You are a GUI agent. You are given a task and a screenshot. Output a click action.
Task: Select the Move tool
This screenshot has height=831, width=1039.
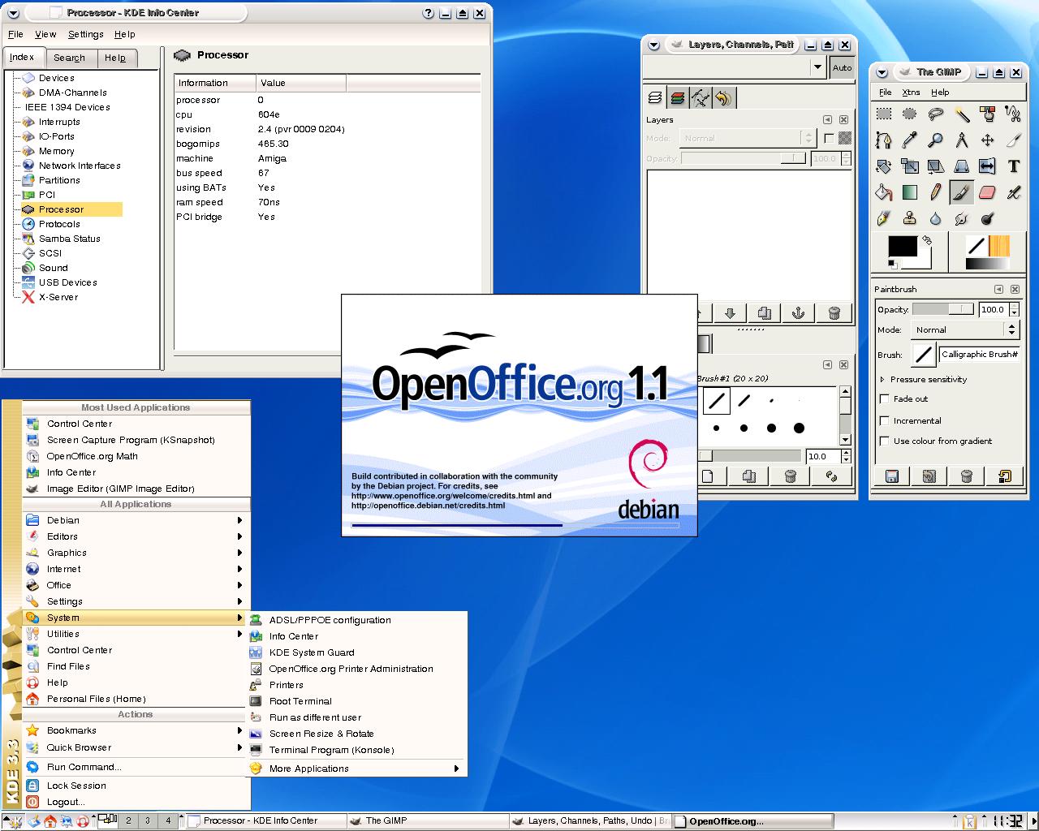pos(988,140)
